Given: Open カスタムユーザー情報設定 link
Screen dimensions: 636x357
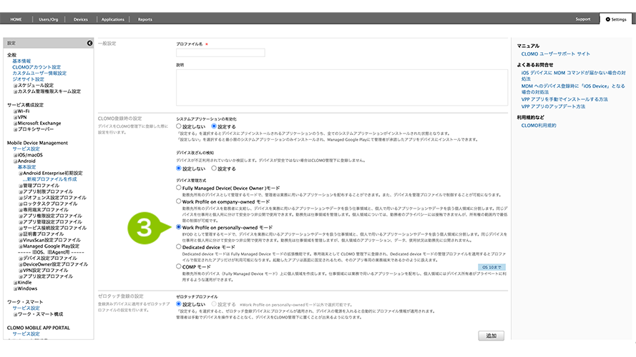Looking at the screenshot, I should pyautogui.click(x=39, y=74).
